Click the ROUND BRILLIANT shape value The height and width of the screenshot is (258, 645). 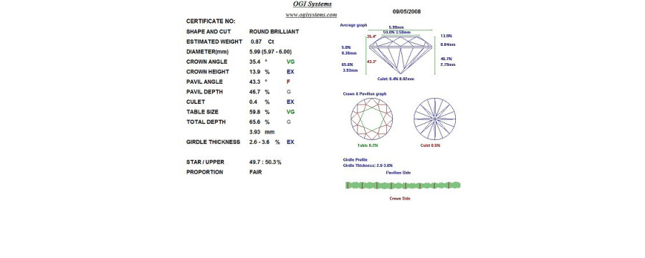[x=274, y=32]
